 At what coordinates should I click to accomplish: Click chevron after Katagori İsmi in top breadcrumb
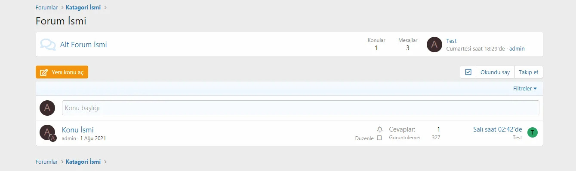[x=105, y=7]
